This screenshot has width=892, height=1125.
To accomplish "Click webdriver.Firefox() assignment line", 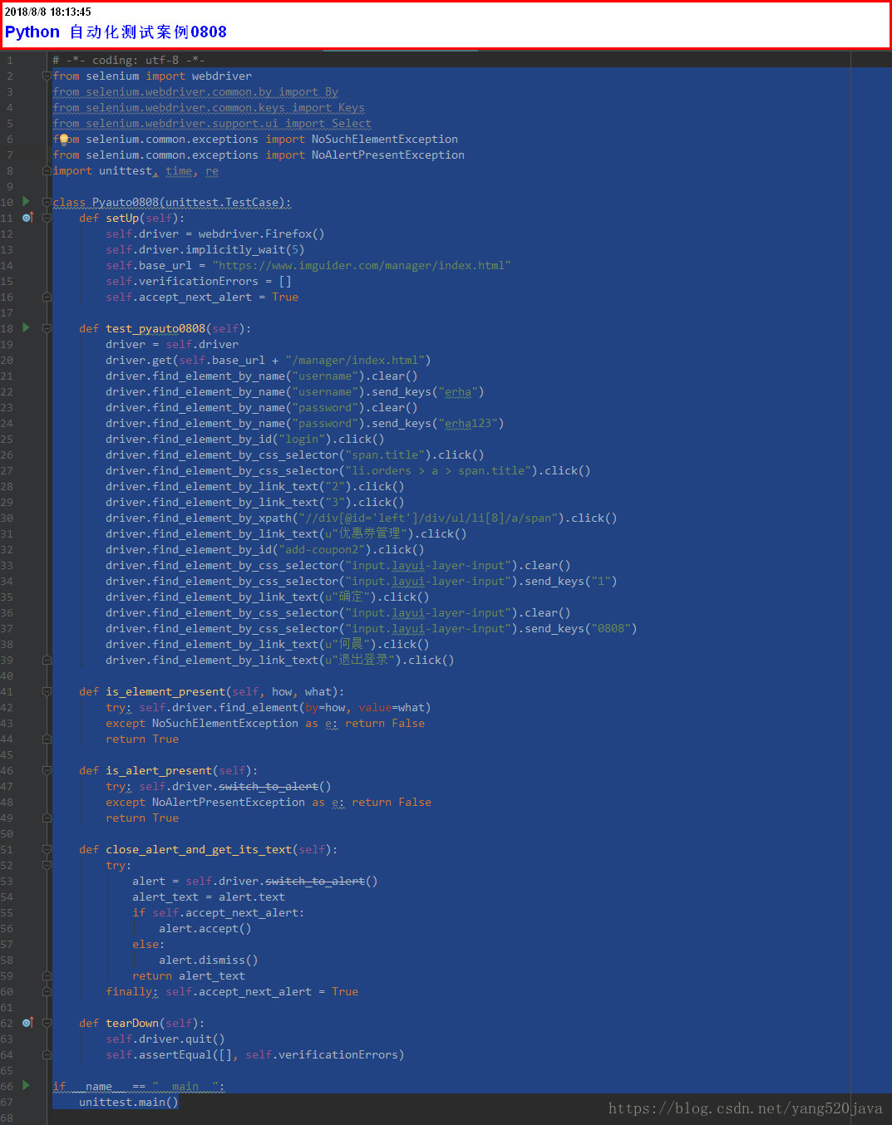I will point(215,233).
